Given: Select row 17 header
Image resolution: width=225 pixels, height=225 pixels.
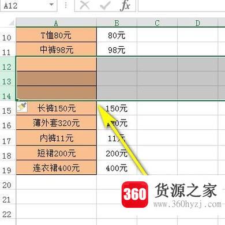Looking at the screenshot, I should click(7, 138).
